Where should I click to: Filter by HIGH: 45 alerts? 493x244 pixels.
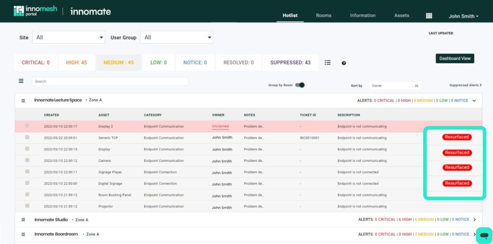click(77, 62)
